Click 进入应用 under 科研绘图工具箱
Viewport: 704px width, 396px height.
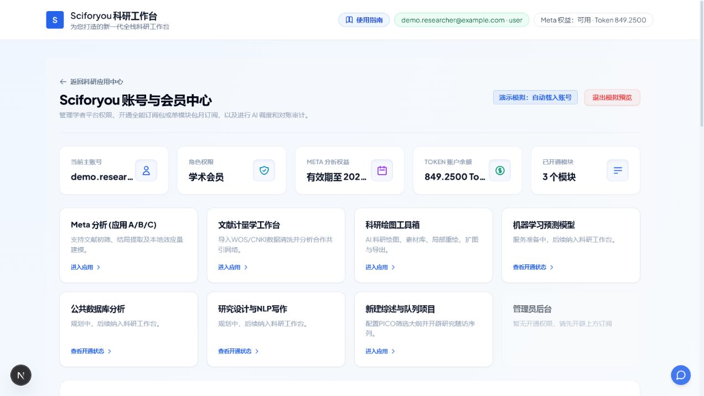coord(376,267)
